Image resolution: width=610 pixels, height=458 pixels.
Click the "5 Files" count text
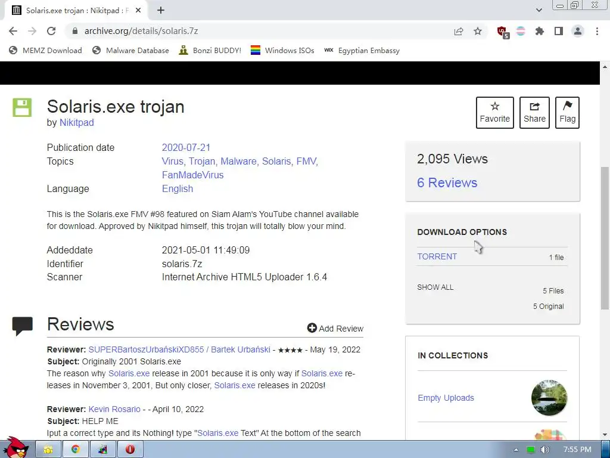(x=553, y=291)
